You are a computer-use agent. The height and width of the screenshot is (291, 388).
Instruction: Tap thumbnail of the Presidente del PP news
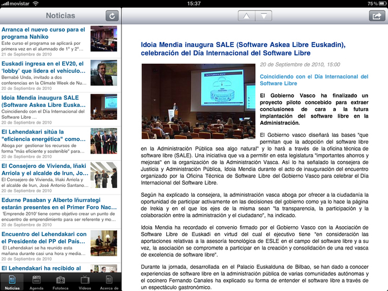104,243
